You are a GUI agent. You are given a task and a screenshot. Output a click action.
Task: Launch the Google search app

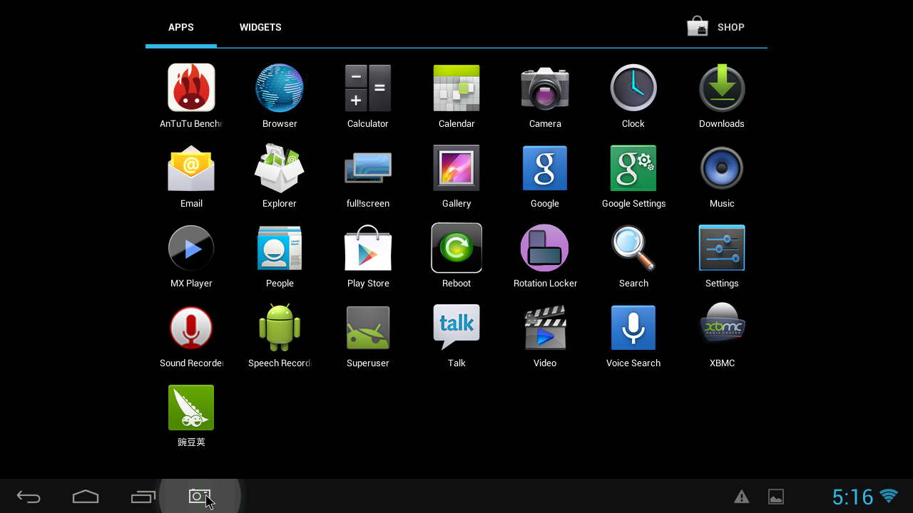(545, 168)
